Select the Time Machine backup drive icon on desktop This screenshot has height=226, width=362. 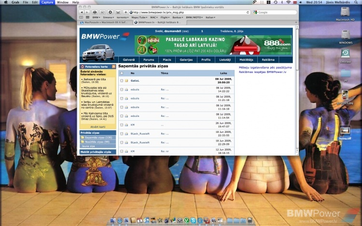click(345, 56)
